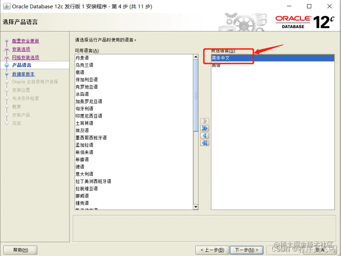Screen dimensions: 341x256
Task: Select 保加利亚语 in available languages
Action: pos(134,80)
